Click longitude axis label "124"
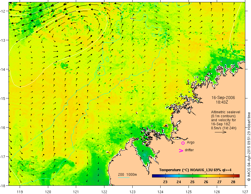The width and height of the screenshot is (251, 194). (161, 192)
